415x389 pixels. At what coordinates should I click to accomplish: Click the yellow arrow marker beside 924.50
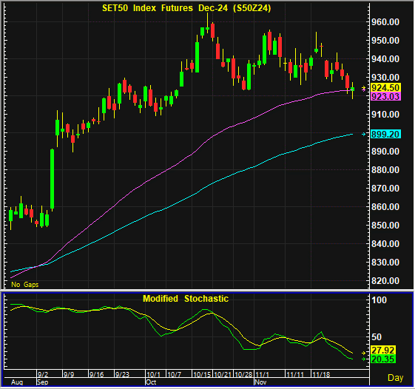364,87
